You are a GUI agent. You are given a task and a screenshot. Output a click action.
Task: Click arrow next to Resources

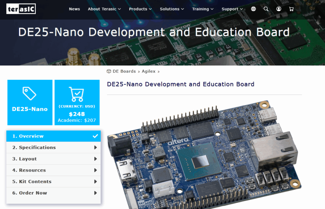pos(96,170)
